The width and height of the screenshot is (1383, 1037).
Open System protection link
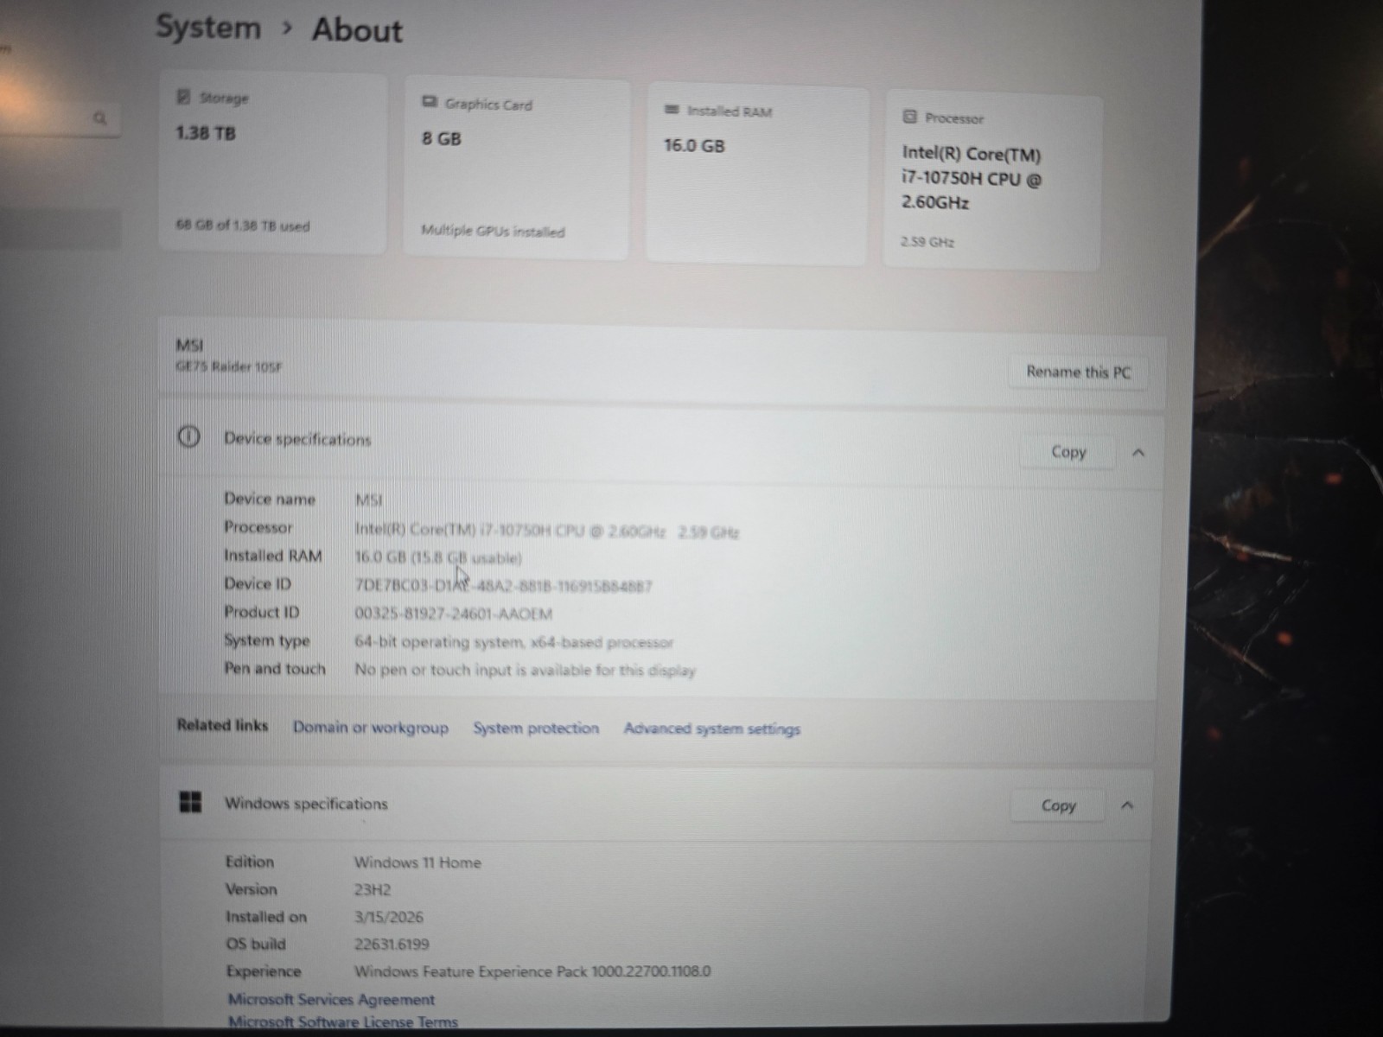[536, 728]
